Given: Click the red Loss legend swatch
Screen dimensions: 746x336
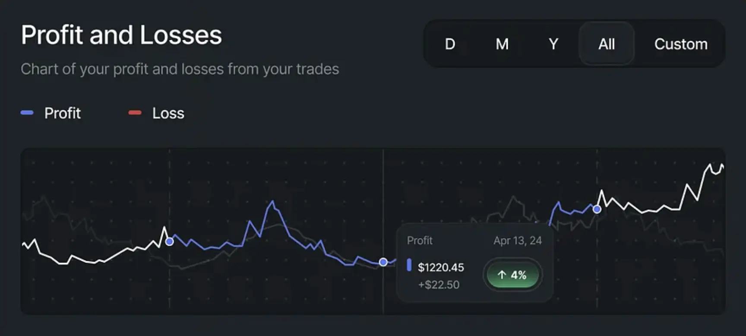Looking at the screenshot, I should pyautogui.click(x=135, y=113).
